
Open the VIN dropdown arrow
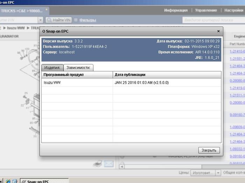click(x=41, y=20)
